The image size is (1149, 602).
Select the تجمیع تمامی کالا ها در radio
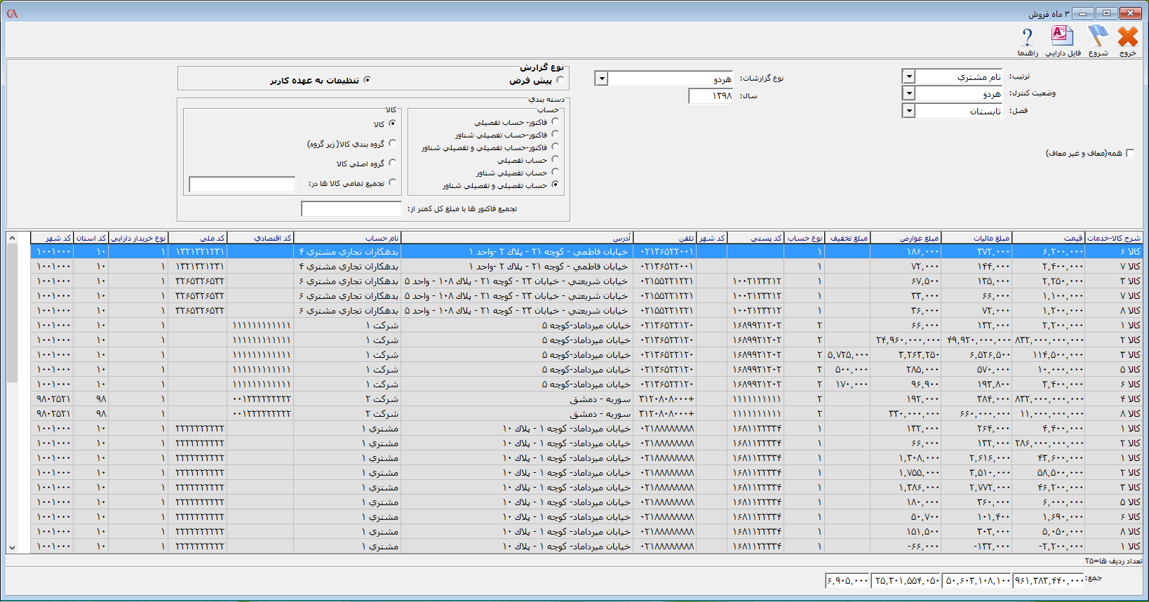(392, 182)
